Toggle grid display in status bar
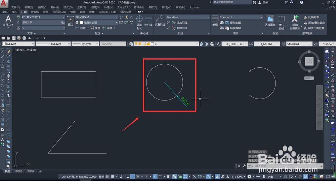336x181 pixels. click(x=107, y=177)
